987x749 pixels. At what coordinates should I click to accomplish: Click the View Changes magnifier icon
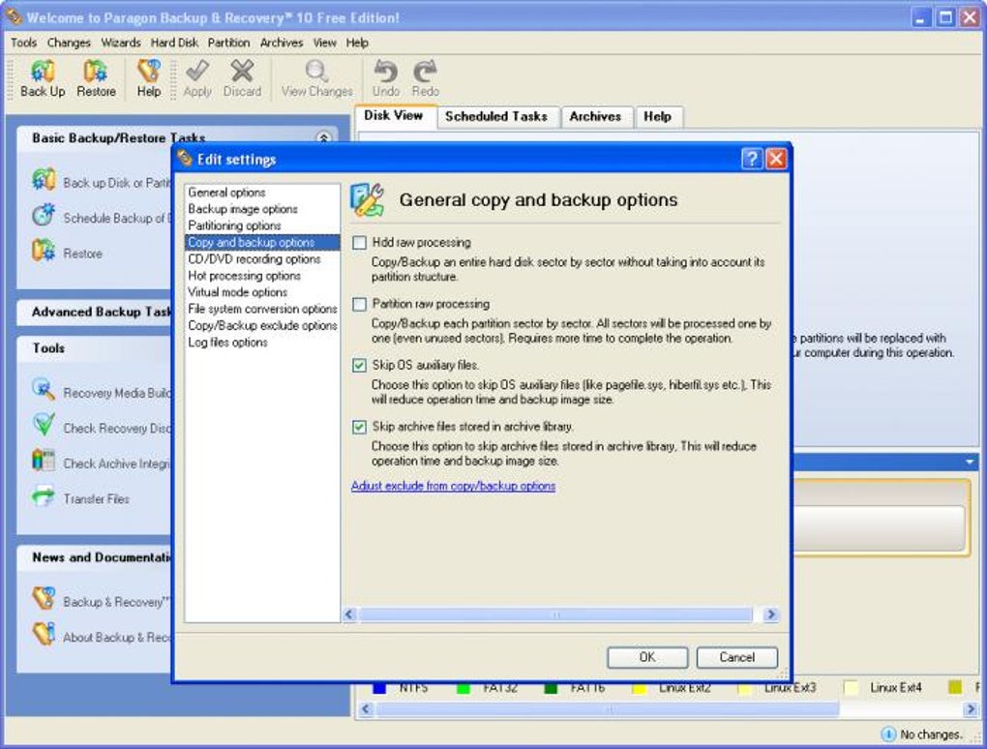[x=316, y=71]
